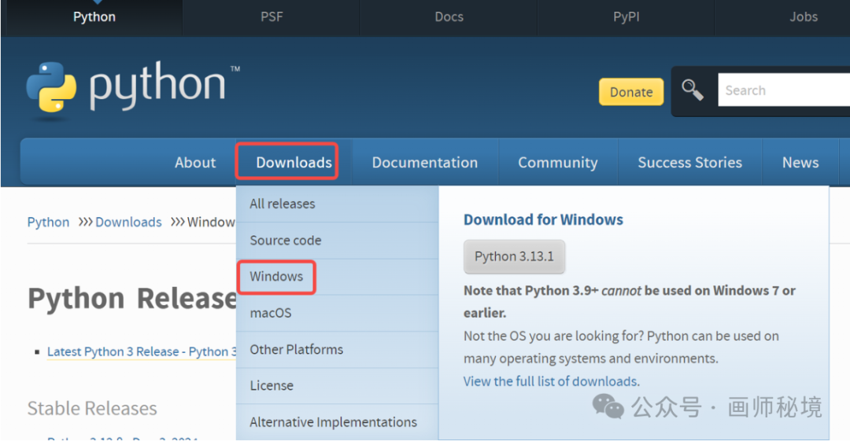The image size is (850, 441).
Task: Open the Jobs tab in top bar
Action: [x=803, y=17]
